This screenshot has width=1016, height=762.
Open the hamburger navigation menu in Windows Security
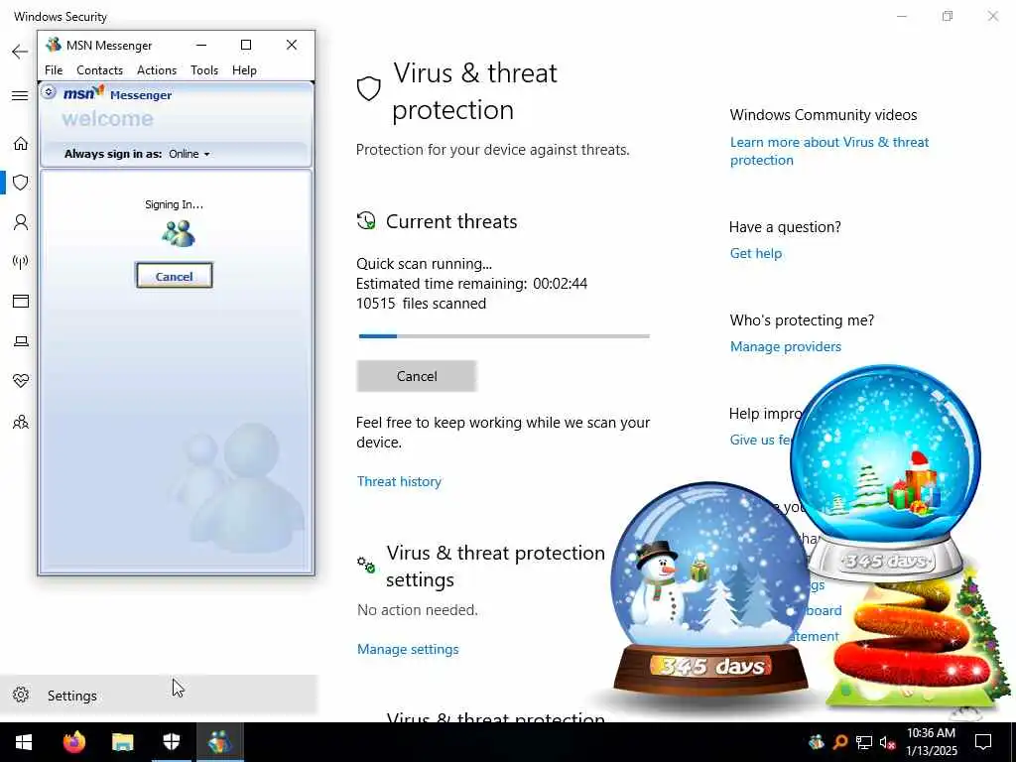tap(20, 96)
